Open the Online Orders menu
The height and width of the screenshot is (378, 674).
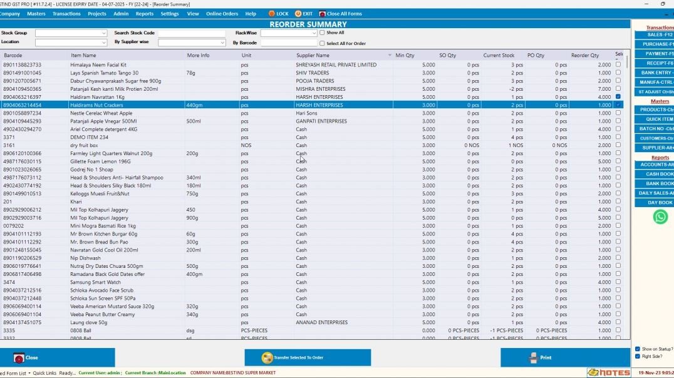pos(222,13)
